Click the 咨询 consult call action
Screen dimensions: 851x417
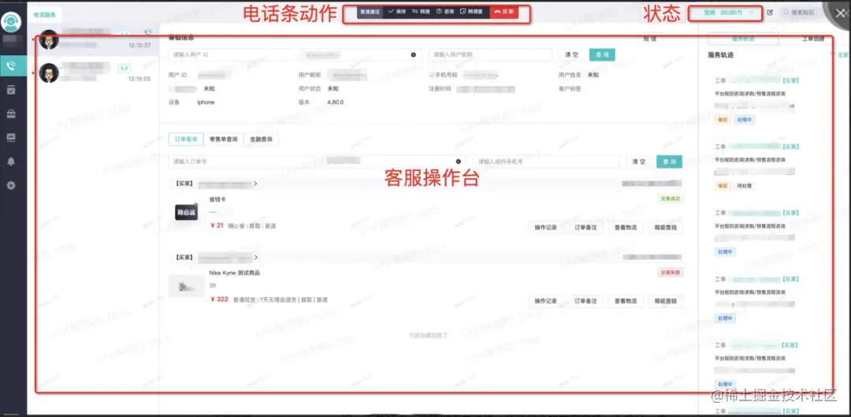(445, 12)
